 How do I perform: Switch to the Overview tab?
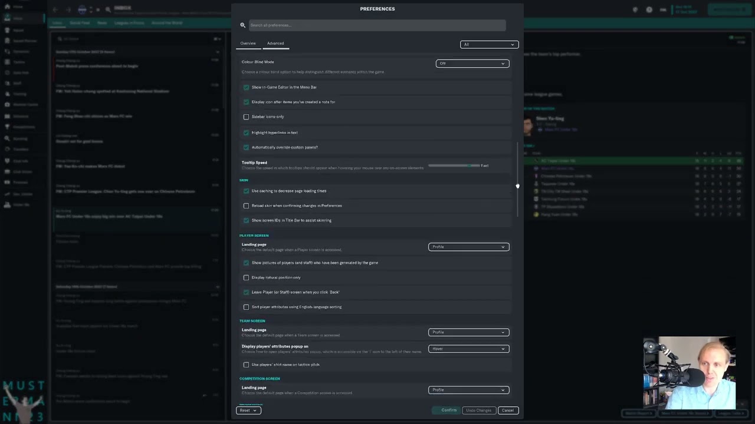(x=248, y=44)
